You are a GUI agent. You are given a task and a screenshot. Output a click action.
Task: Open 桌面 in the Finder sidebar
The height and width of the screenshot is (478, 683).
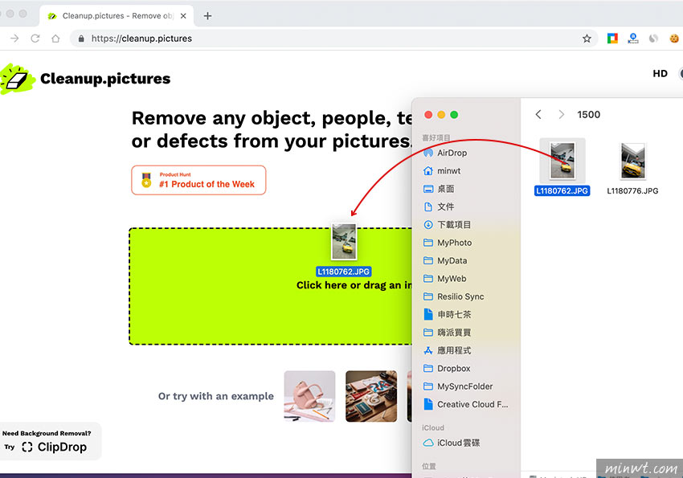(x=439, y=189)
